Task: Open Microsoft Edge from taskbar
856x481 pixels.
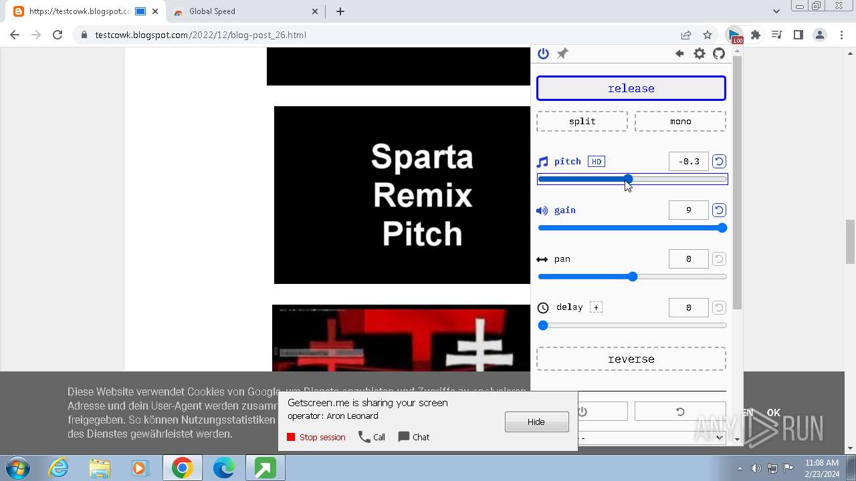Action: (224, 468)
